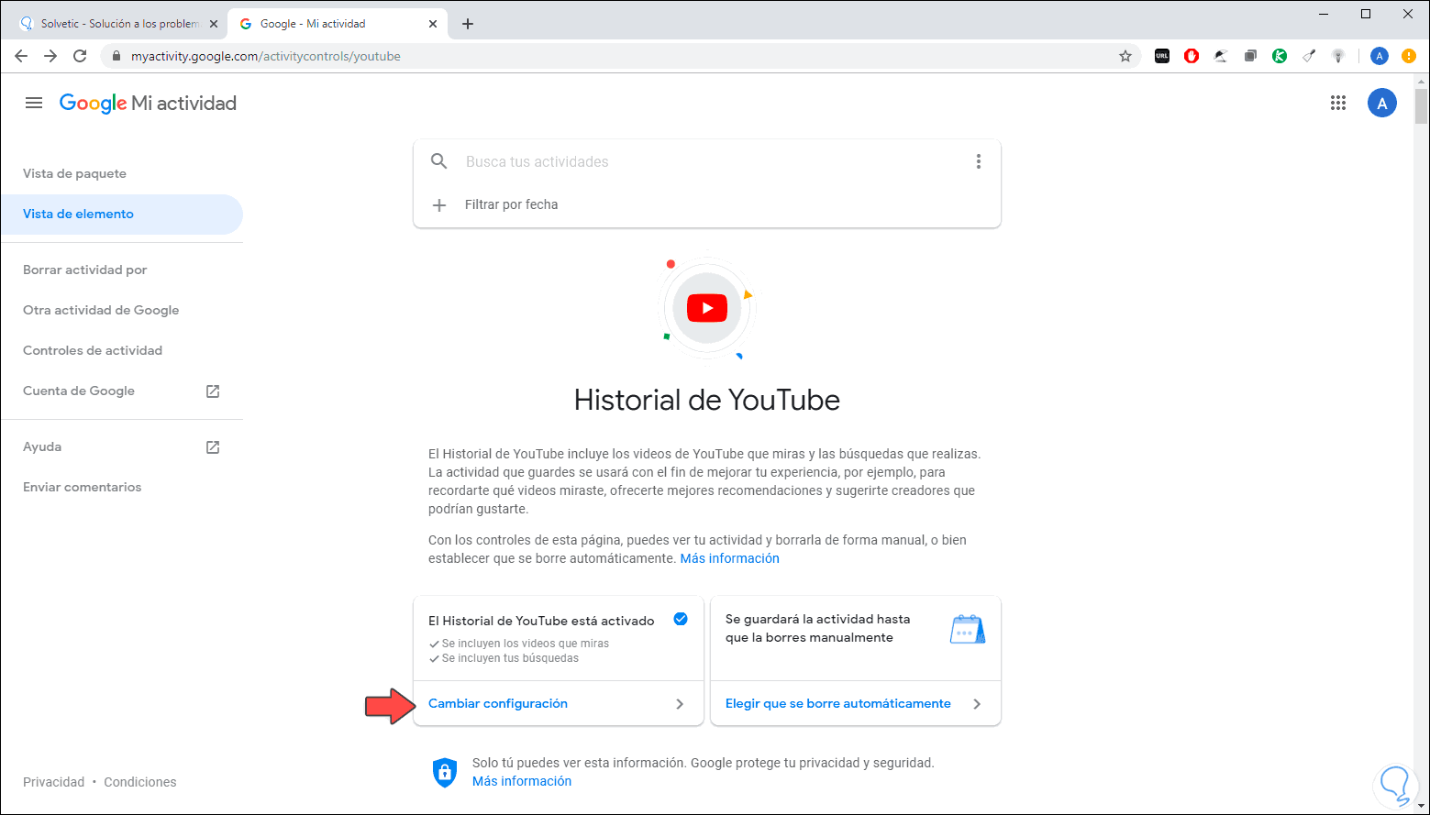This screenshot has height=815, width=1430.
Task: Open Ayuda in the sidebar
Action: 42,446
